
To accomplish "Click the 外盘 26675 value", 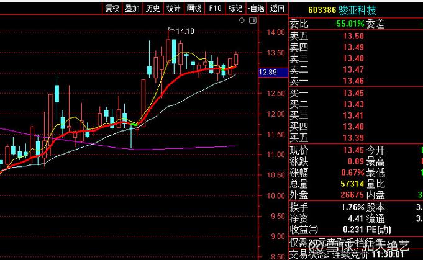I will 352,195.
